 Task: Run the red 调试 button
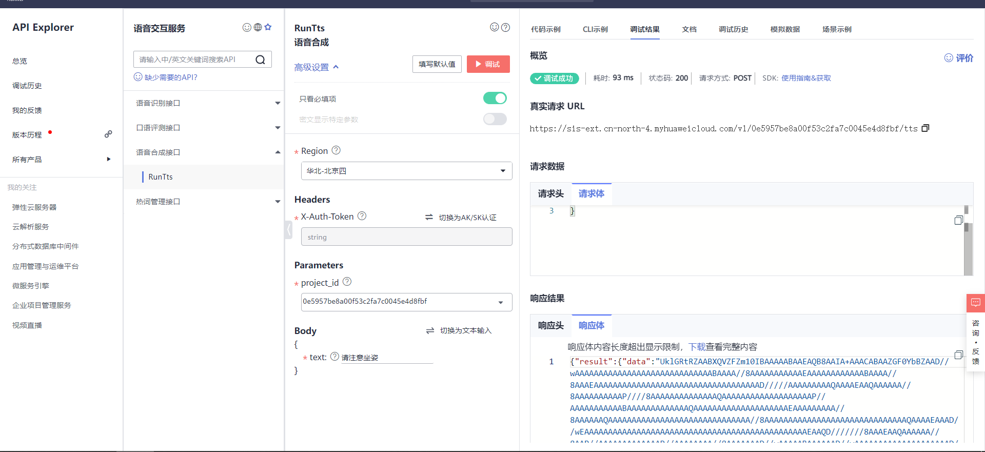tap(488, 64)
